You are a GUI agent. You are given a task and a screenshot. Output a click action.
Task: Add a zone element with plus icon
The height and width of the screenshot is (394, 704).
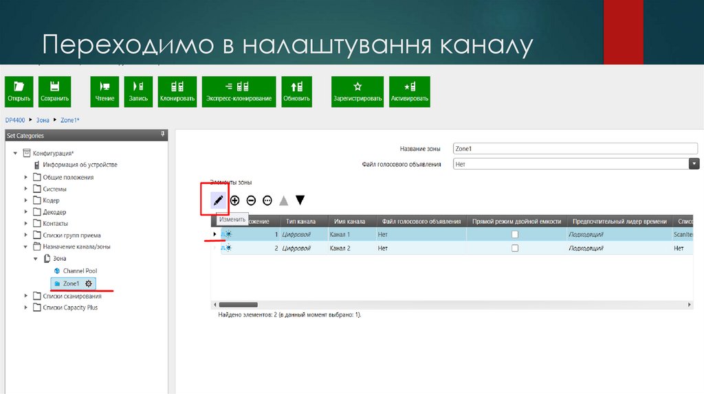click(235, 200)
